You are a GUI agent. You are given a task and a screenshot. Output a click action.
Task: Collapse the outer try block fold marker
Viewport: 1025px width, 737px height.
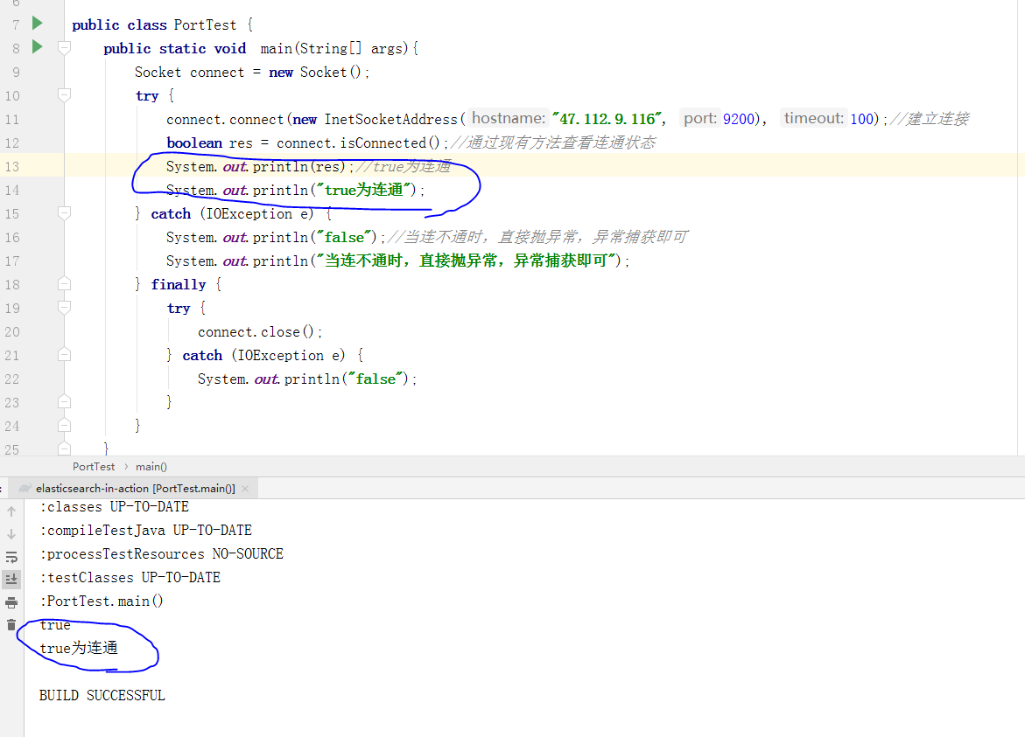tap(64, 95)
